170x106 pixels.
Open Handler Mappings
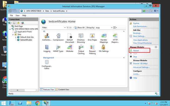(104, 38)
